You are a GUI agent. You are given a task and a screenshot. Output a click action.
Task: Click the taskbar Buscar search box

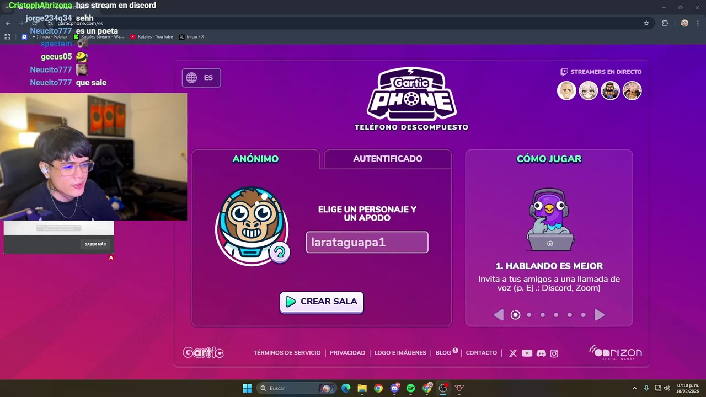point(297,388)
